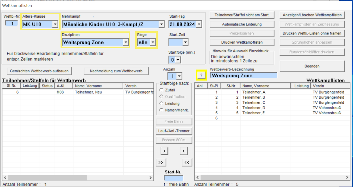This screenshot has height=187, width=353.
Task: Click Drucken Wettkampflisten button
Action: pyautogui.click(x=242, y=42)
